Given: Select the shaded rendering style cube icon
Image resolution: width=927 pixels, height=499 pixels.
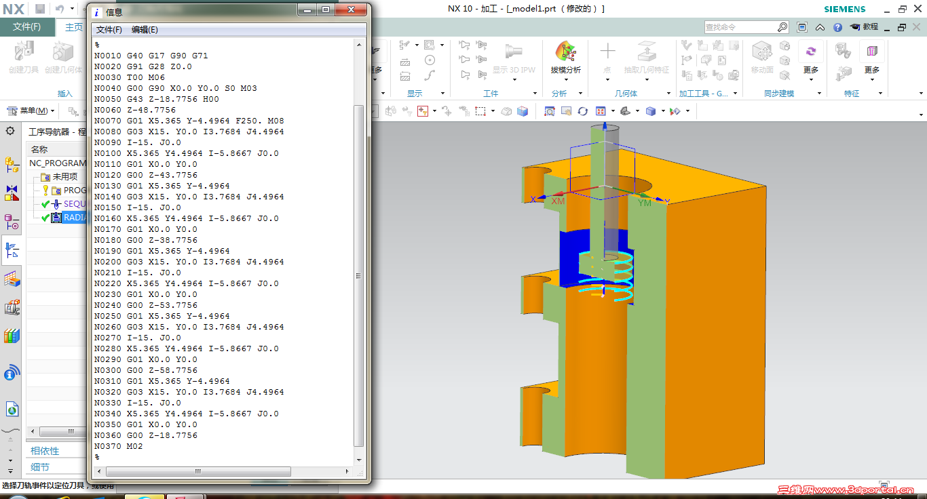Looking at the screenshot, I should coord(651,111).
